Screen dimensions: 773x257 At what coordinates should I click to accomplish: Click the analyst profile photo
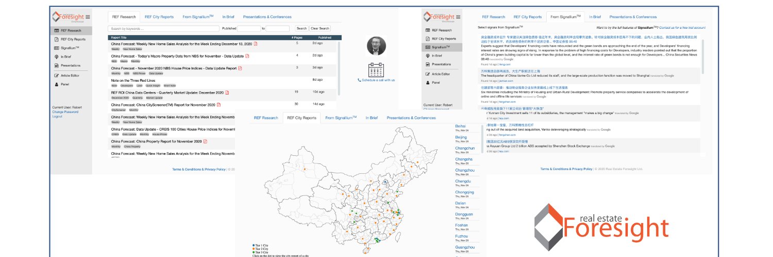pyautogui.click(x=376, y=46)
